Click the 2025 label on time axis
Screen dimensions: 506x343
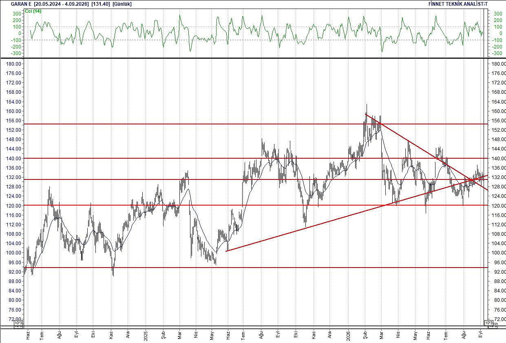pyautogui.click(x=146, y=333)
